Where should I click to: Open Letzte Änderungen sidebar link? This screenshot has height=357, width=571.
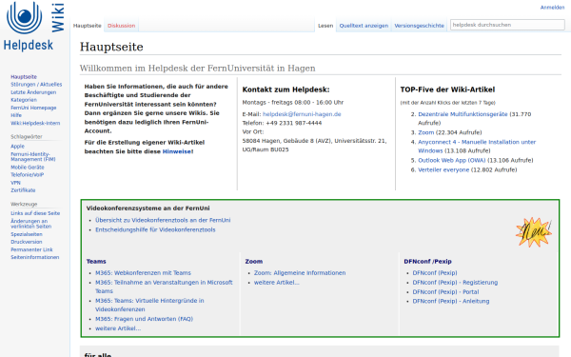[33, 92]
